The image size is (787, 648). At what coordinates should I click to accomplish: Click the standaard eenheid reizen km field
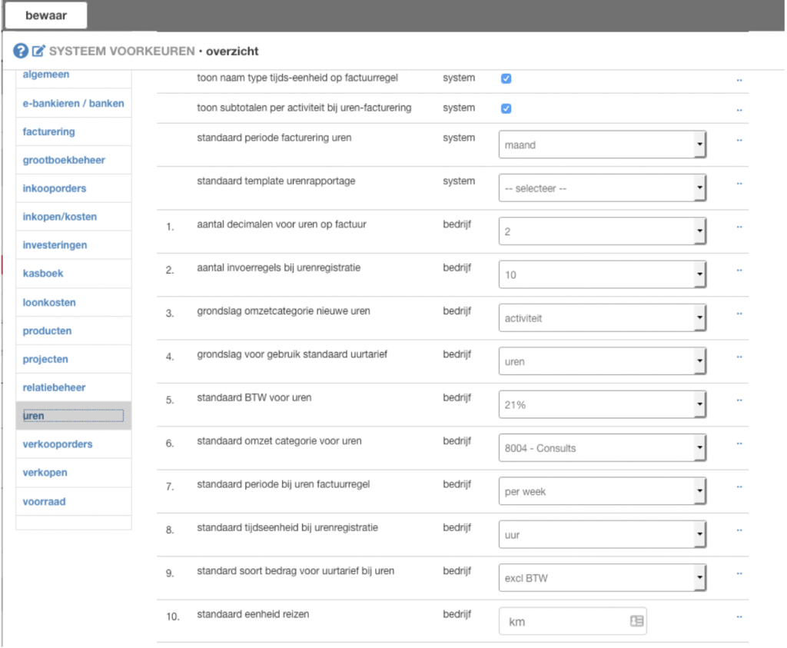[565, 621]
